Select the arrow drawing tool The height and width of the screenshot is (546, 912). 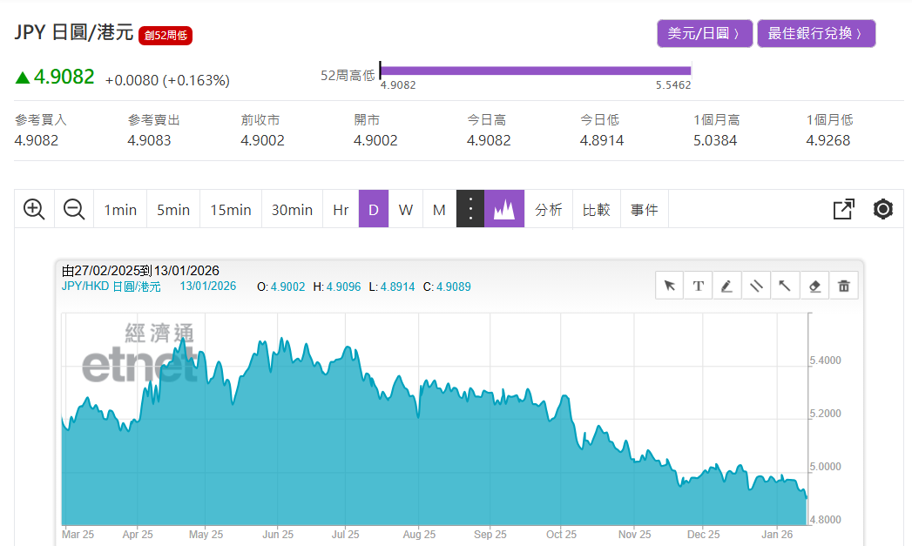(785, 286)
